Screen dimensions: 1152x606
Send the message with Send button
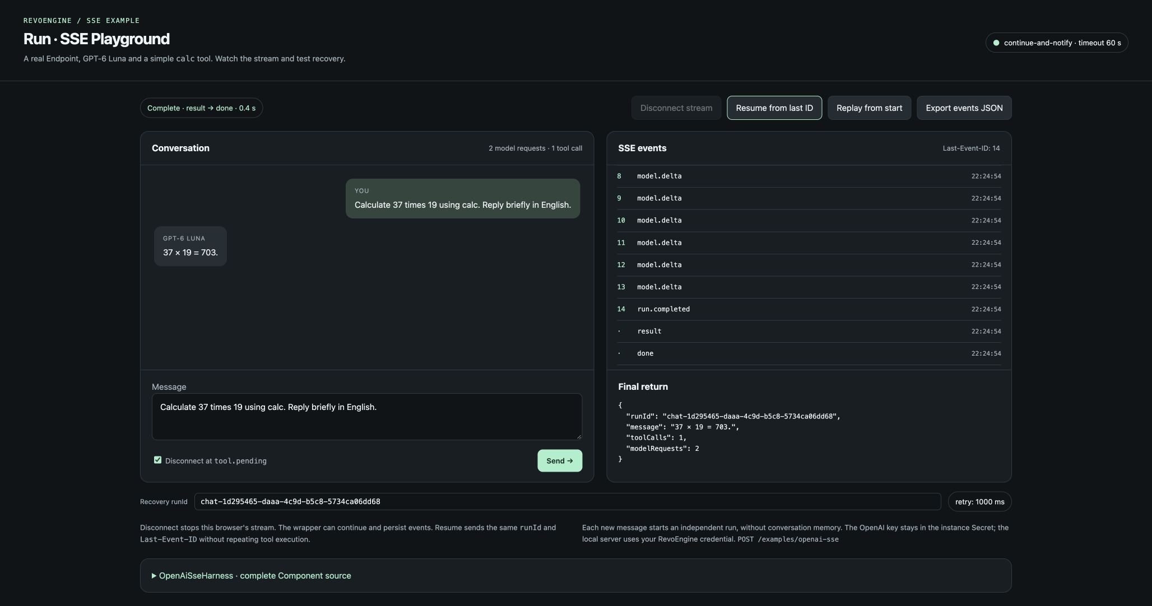pyautogui.click(x=560, y=461)
